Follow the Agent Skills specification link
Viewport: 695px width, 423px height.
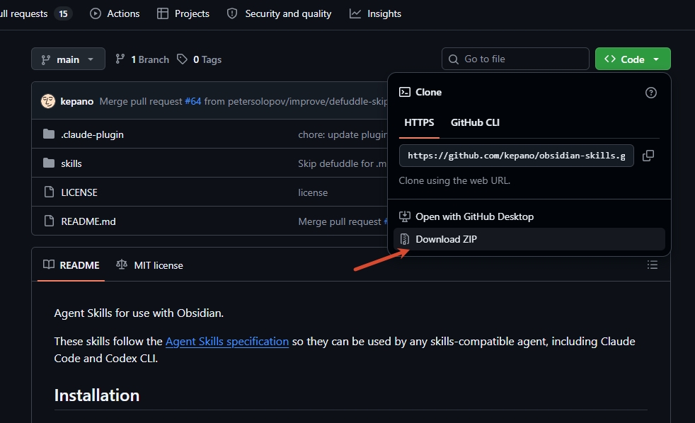[x=227, y=342]
